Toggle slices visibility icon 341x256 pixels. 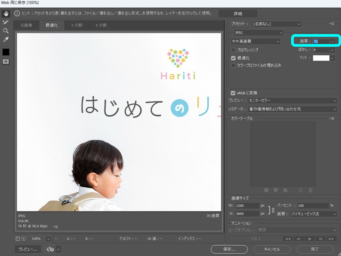(6, 61)
